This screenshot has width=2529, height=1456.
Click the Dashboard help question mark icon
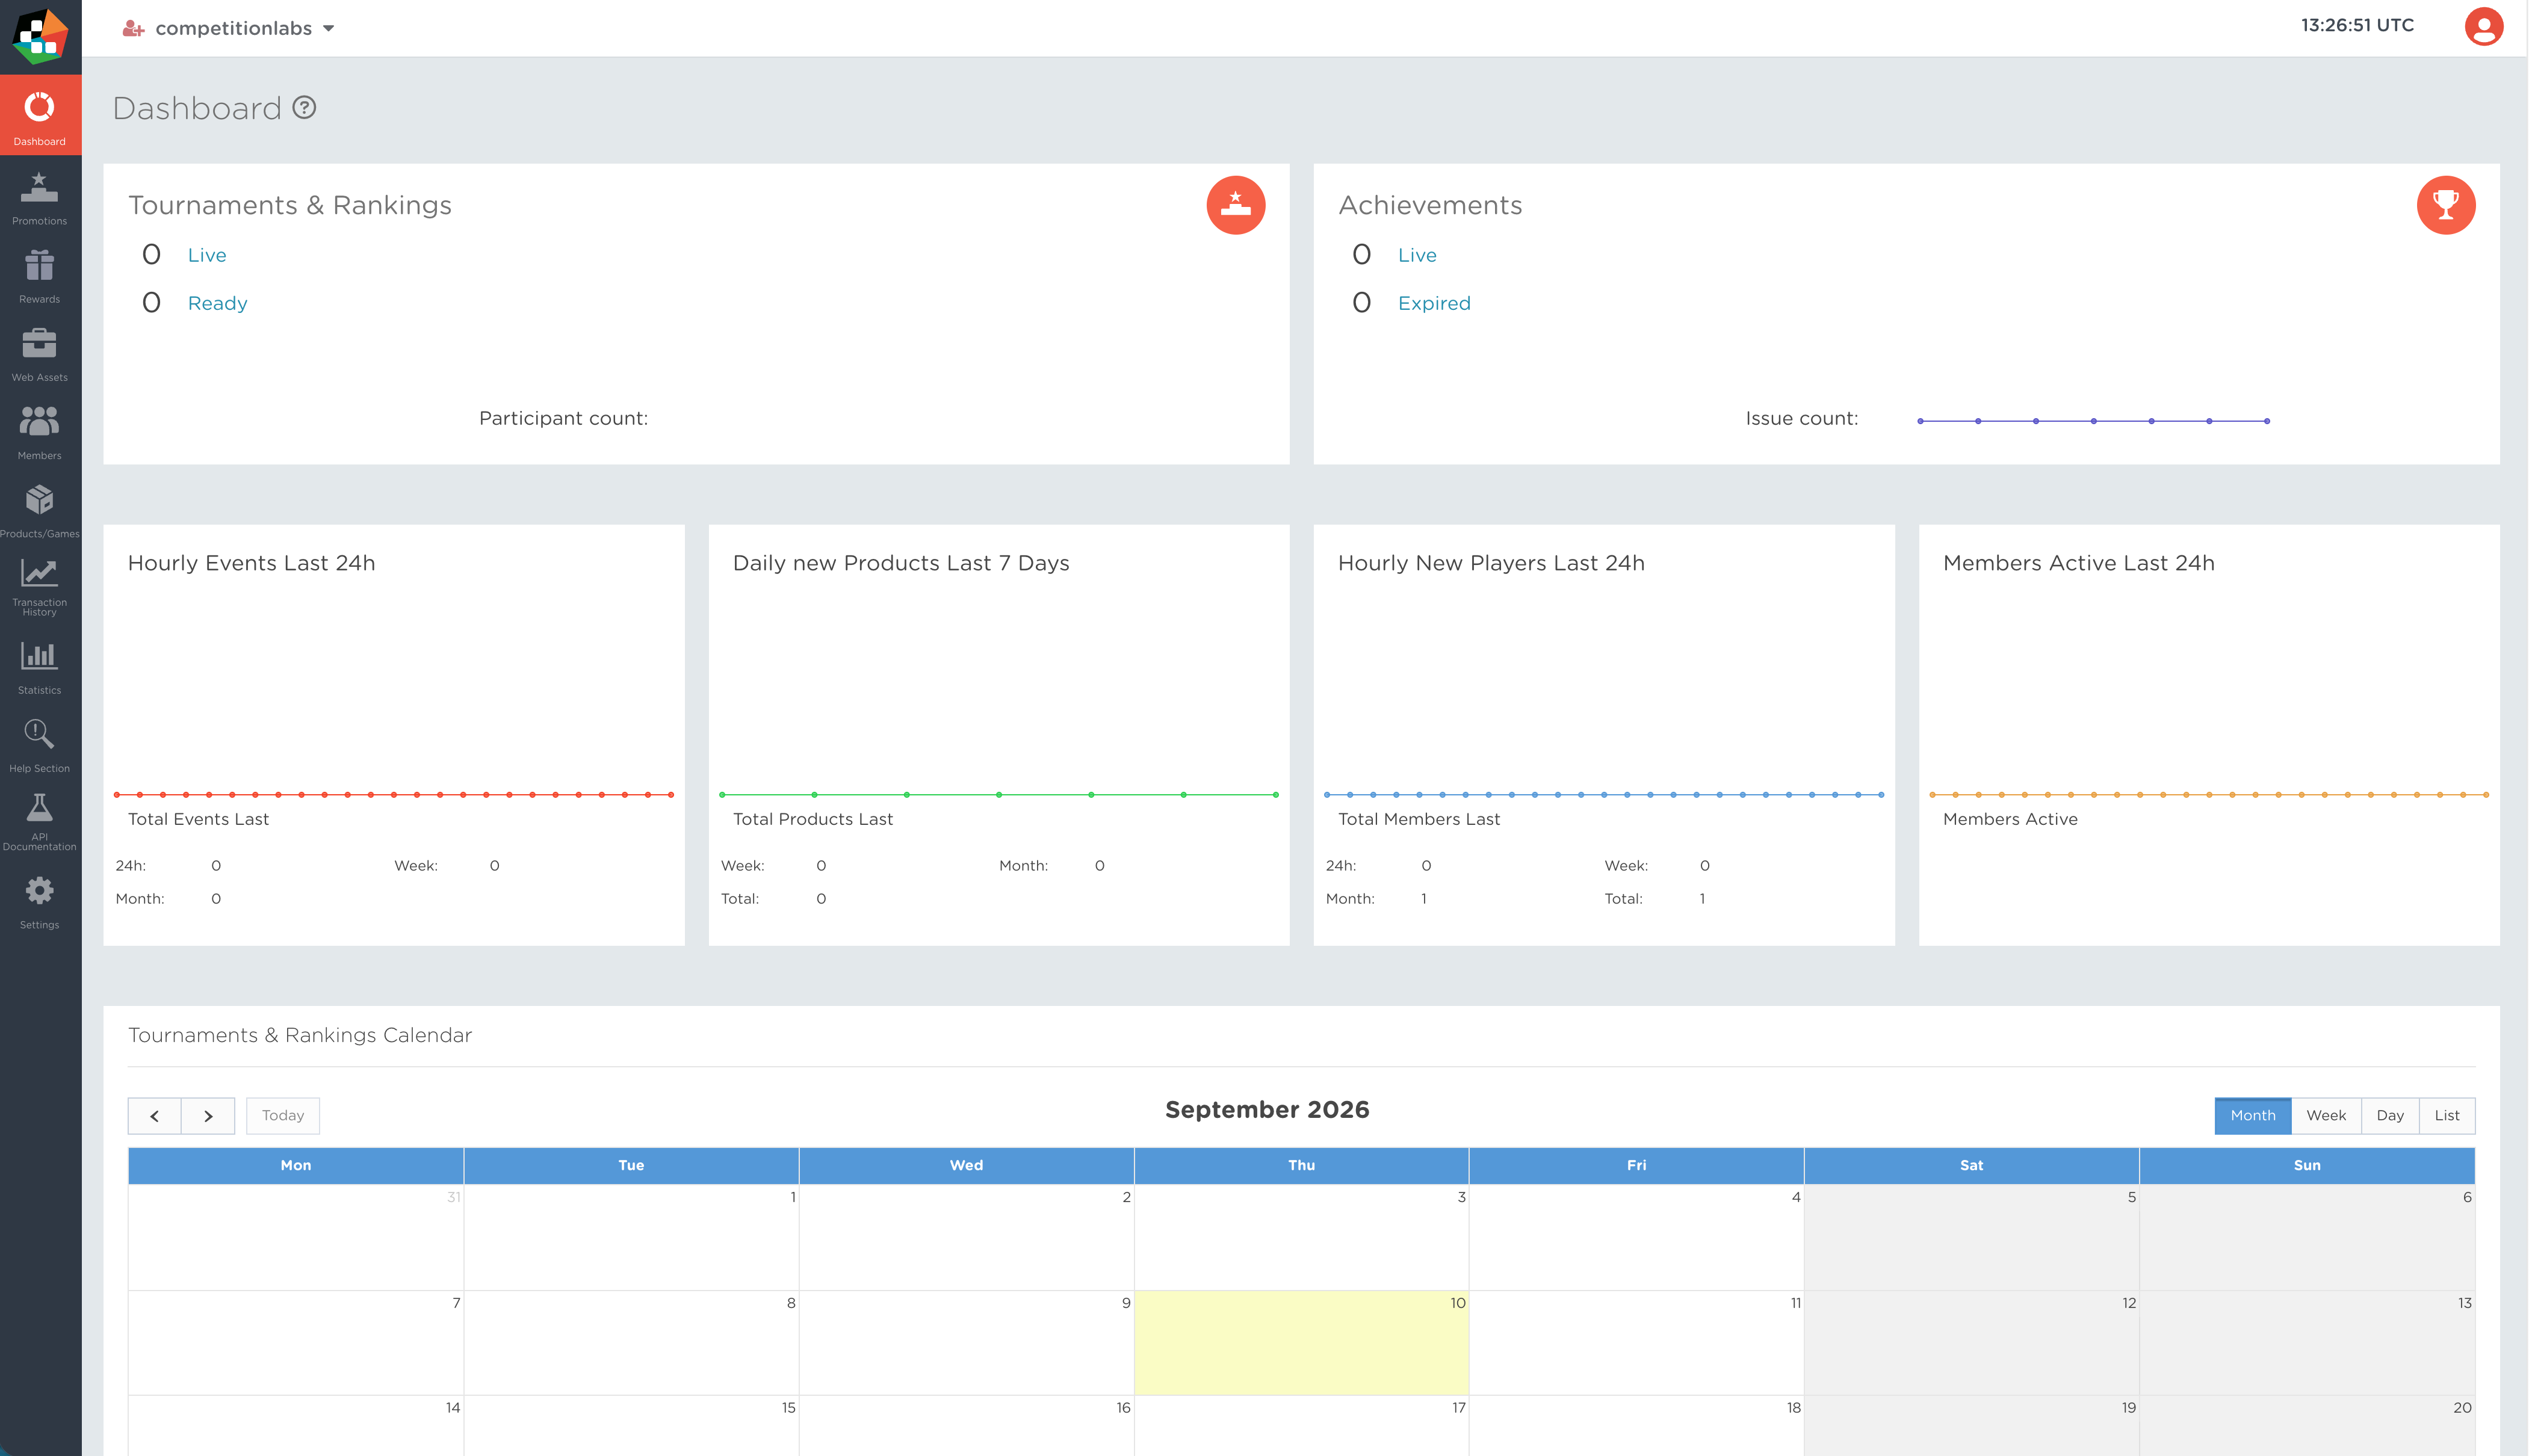(x=304, y=107)
